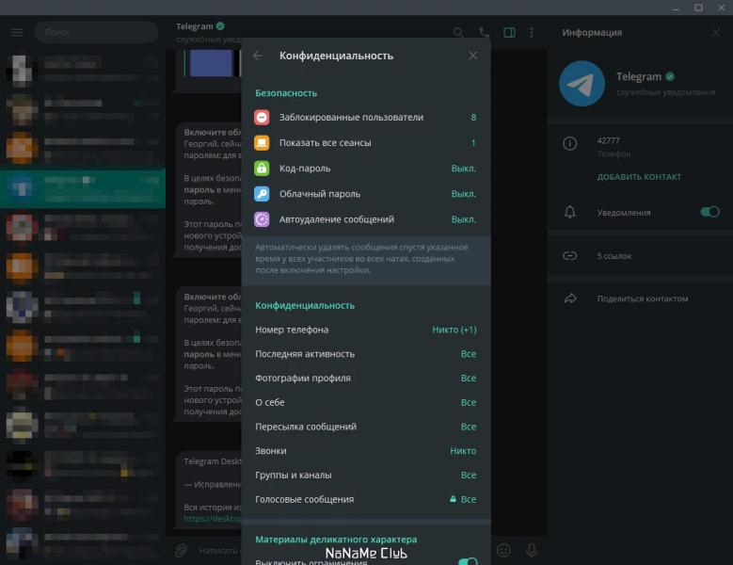
Task: Open Пересылка сообщений privacy option
Action: click(x=366, y=427)
